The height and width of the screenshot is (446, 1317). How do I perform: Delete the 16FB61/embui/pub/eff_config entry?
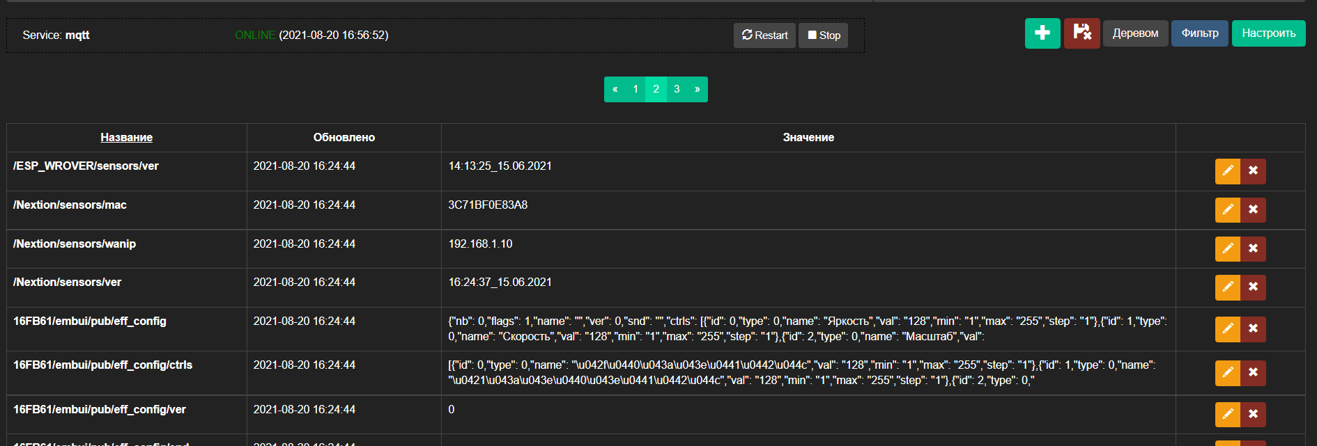1253,329
